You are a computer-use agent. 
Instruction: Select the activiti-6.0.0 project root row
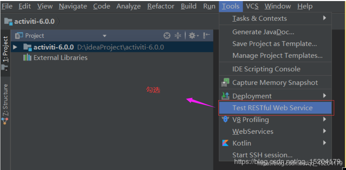(x=112, y=47)
